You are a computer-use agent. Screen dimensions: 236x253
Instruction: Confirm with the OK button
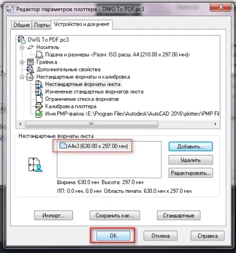click(113, 236)
